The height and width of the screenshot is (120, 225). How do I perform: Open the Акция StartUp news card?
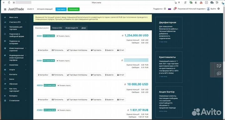(169, 102)
